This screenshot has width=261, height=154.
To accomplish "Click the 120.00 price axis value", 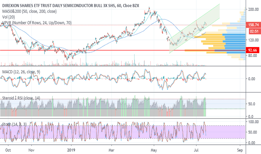I will [x=253, y=40].
